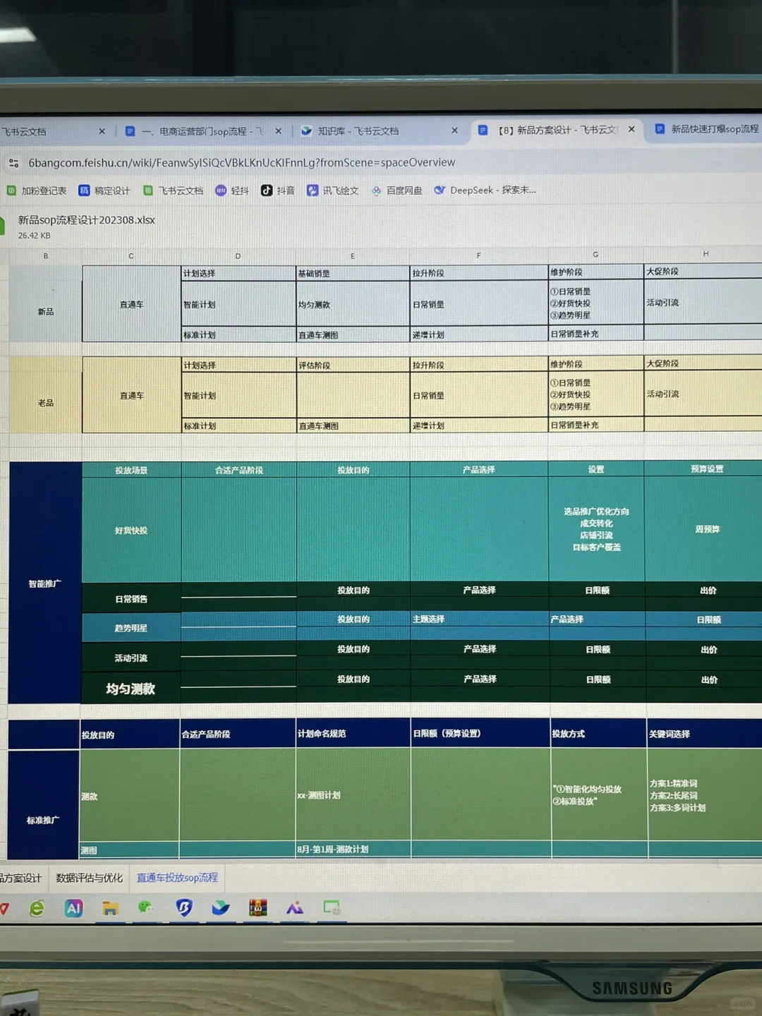
Task: Open the 百度网盘 bookmark
Action: click(x=397, y=190)
